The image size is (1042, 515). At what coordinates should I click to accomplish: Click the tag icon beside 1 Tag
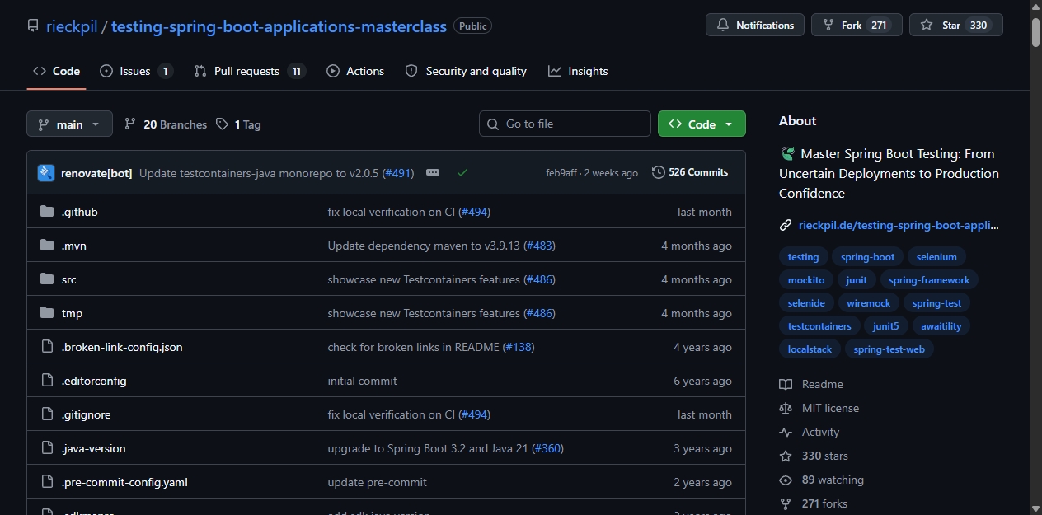coord(222,124)
